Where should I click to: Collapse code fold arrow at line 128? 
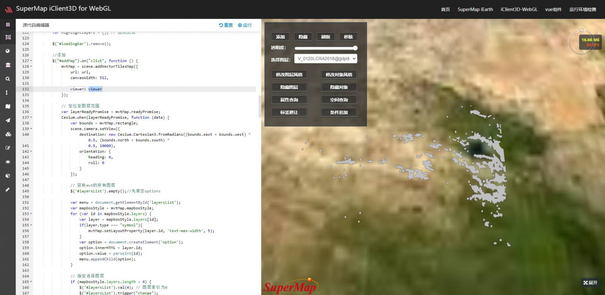pos(31,67)
